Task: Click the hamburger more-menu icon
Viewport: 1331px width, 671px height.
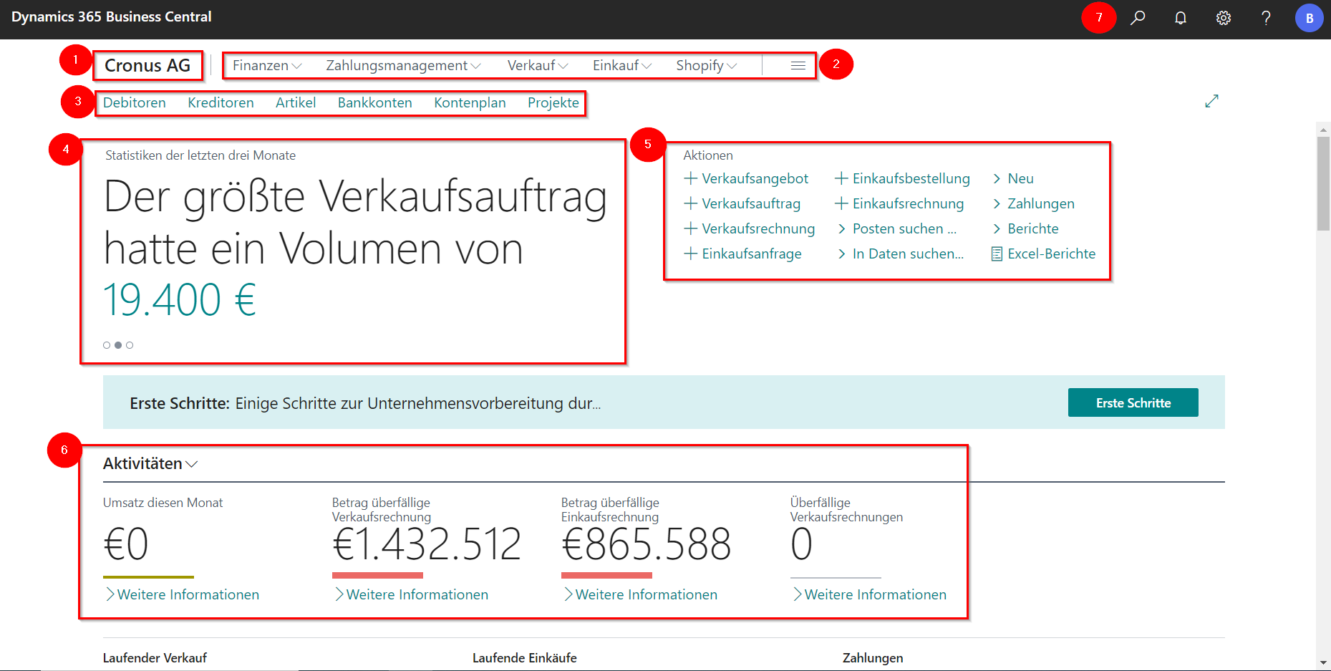Action: pos(798,65)
